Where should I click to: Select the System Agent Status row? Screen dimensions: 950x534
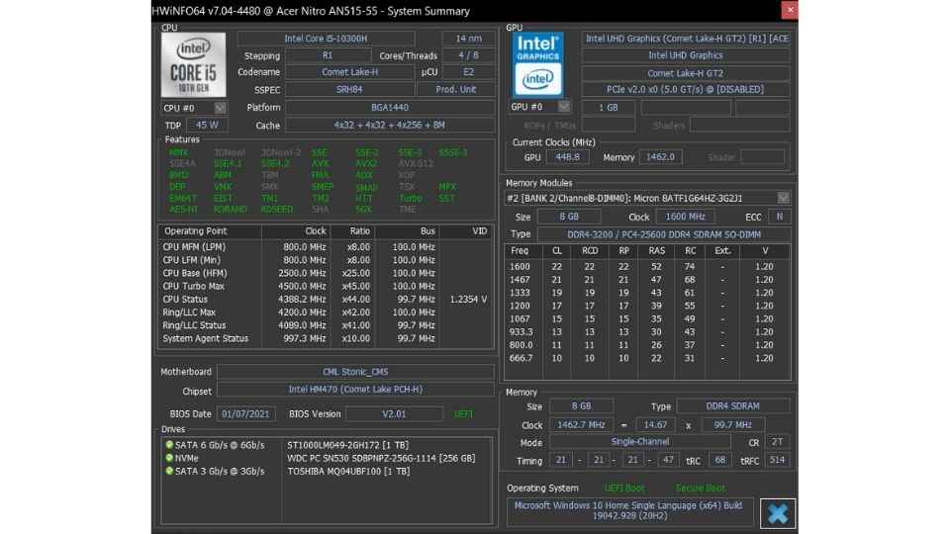(x=326, y=338)
